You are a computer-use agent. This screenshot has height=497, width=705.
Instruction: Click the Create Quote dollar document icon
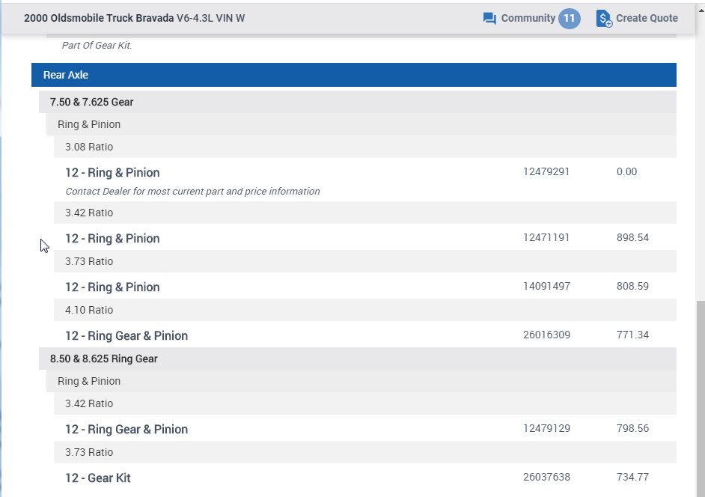[x=604, y=18]
